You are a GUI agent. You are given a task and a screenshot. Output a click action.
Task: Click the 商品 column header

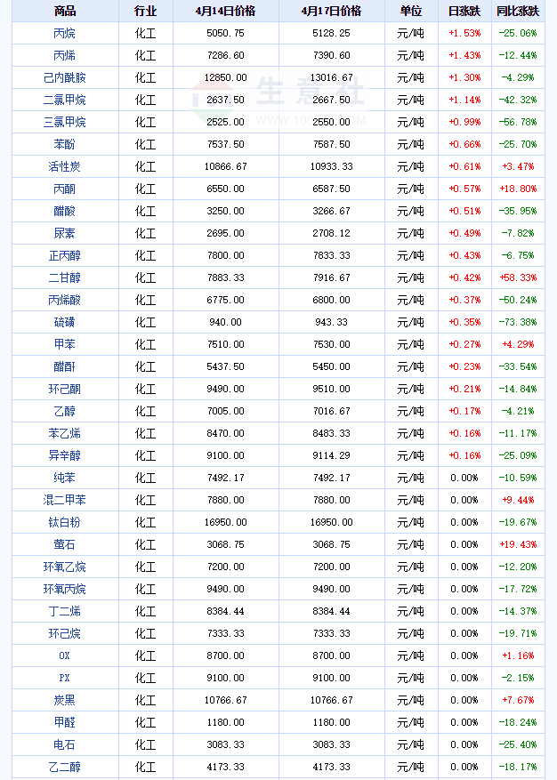(65, 11)
